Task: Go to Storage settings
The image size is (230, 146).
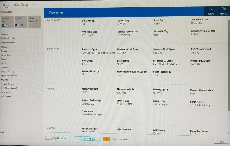Action: tap(4, 47)
